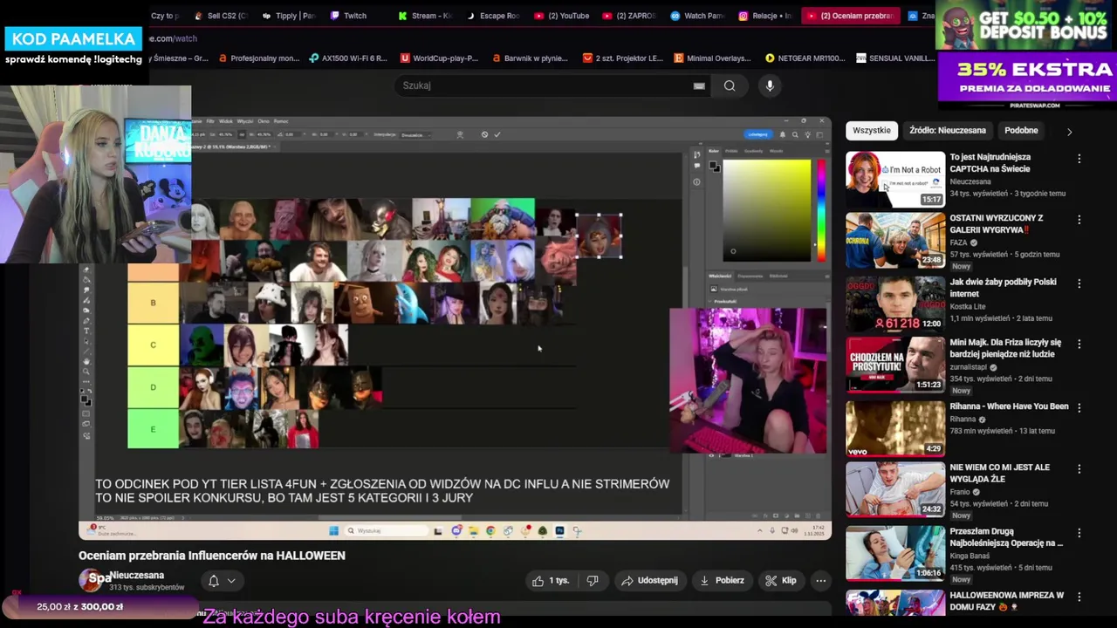This screenshot has width=1117, height=628.
Task: Expand notification settings chevron next to the bell
Action: coord(231,581)
